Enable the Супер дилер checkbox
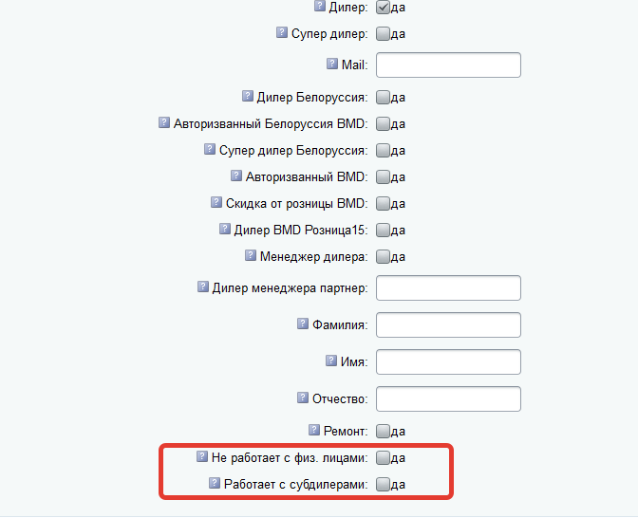The width and height of the screenshot is (638, 518). [384, 34]
